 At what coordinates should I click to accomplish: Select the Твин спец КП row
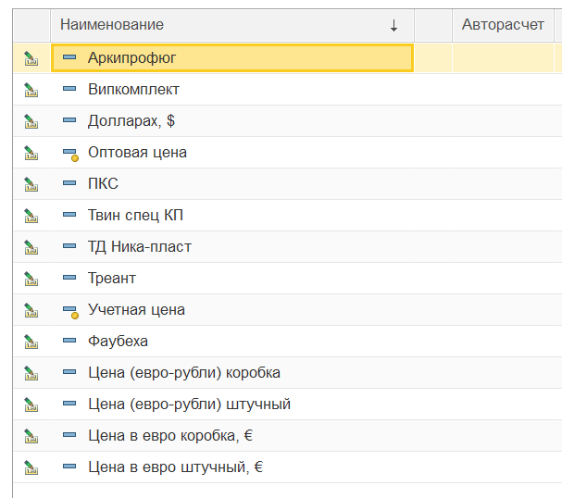[135, 216]
